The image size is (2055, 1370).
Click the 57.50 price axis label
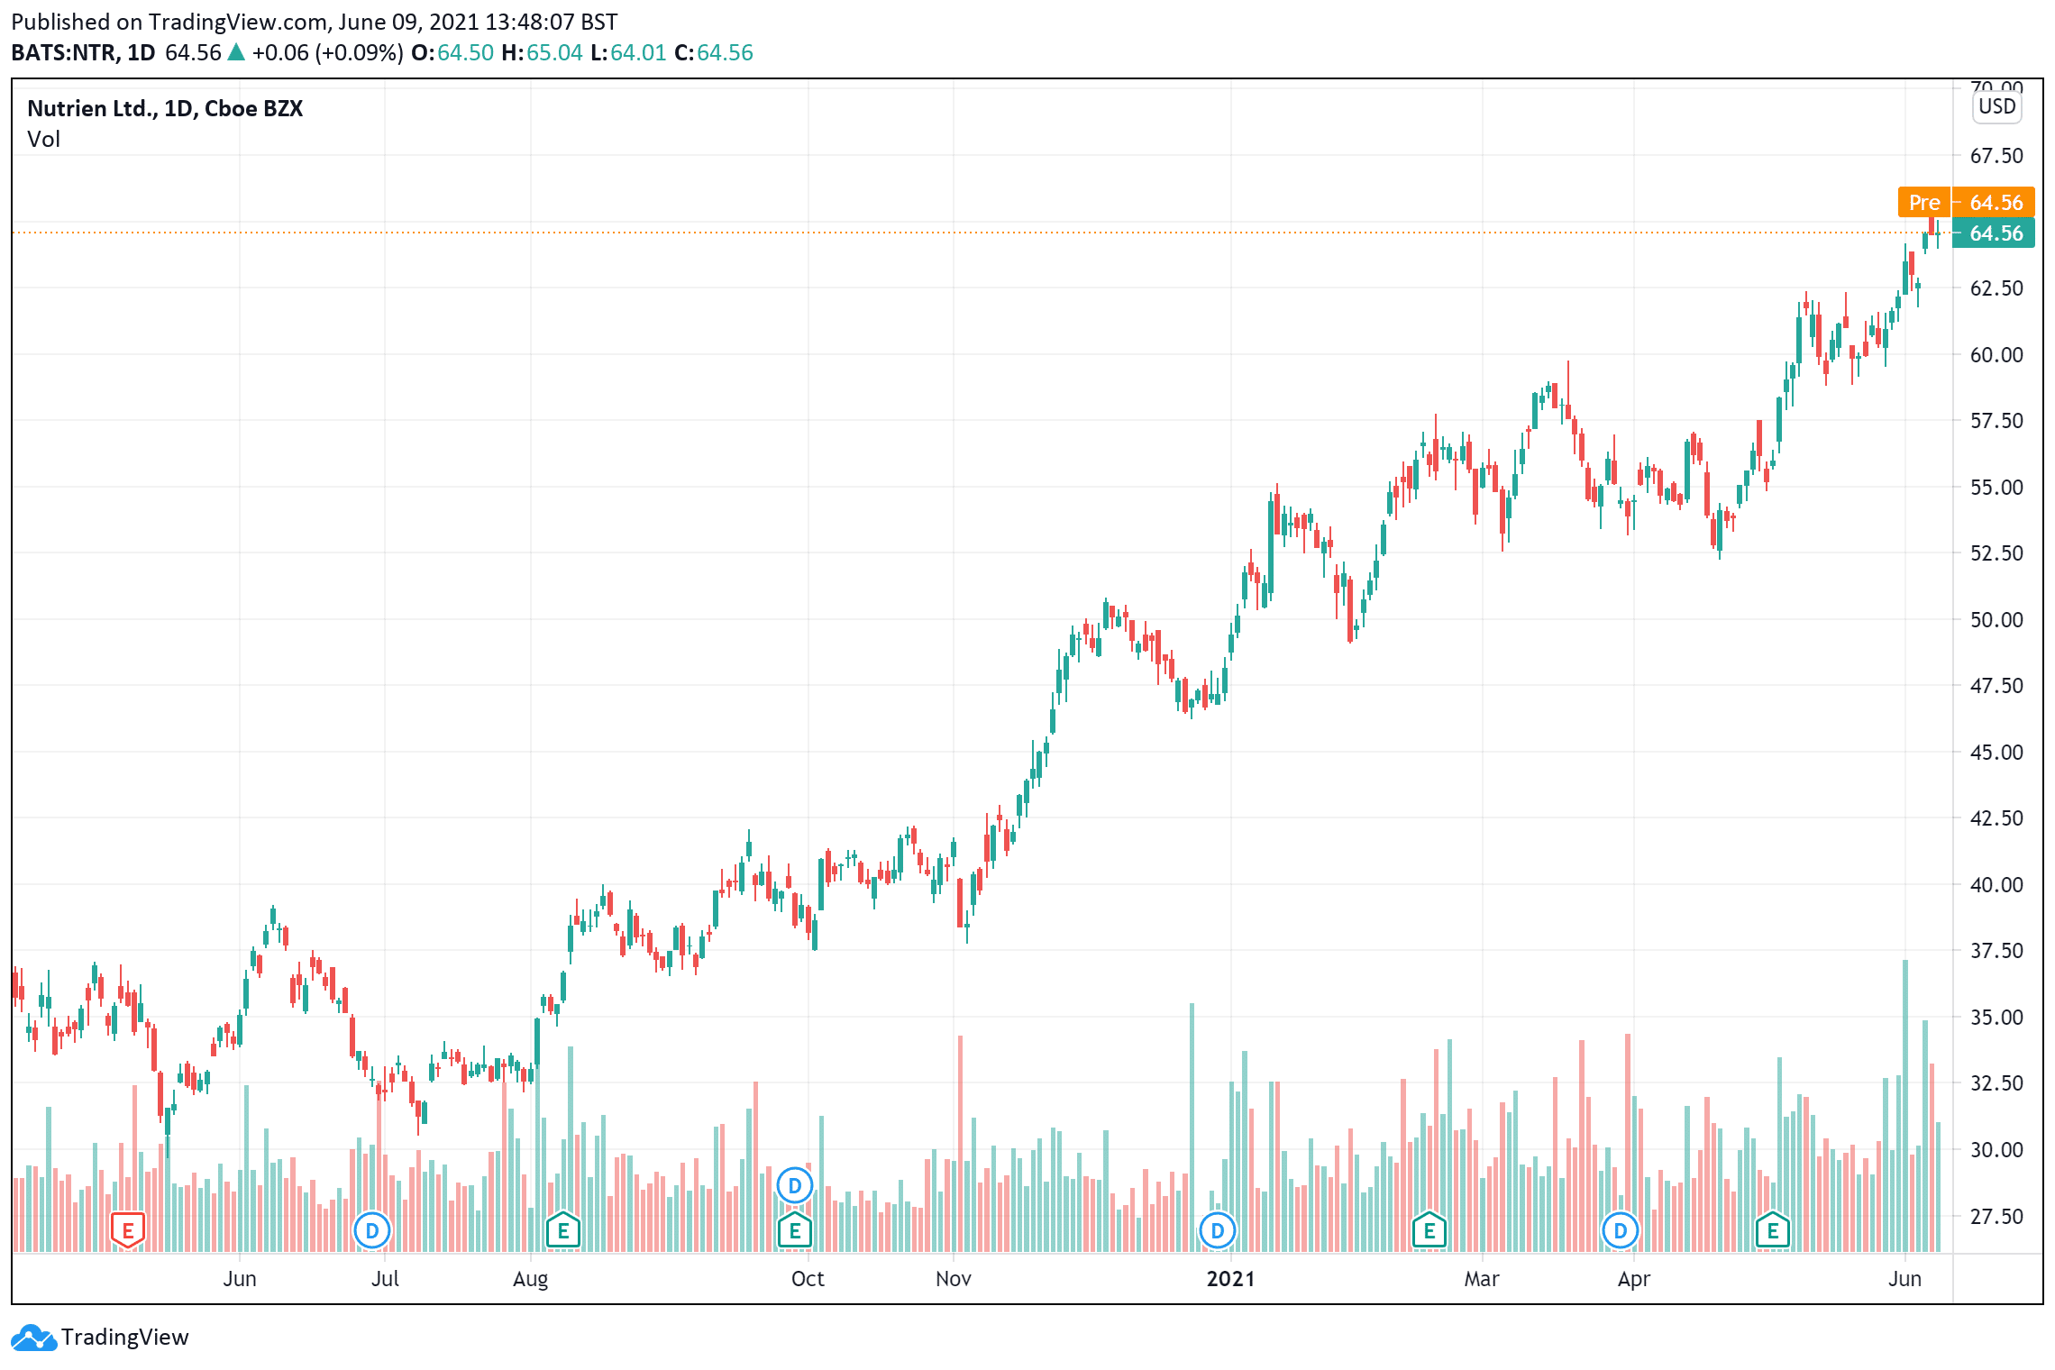1996,421
